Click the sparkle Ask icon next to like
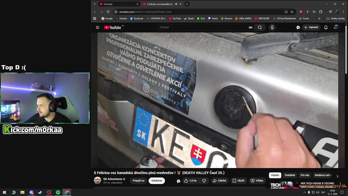Viewport: 348px width, 196px height. point(178,181)
